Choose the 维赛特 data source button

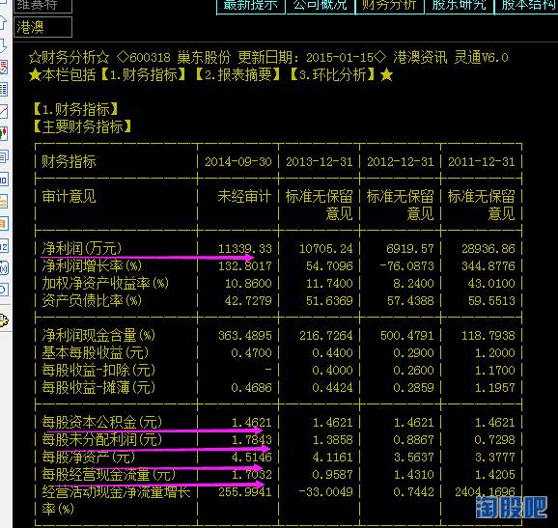click(42, 6)
